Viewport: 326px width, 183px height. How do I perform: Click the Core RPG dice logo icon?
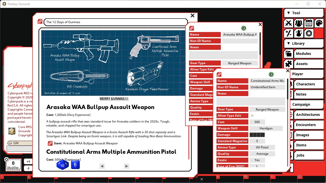point(12,131)
